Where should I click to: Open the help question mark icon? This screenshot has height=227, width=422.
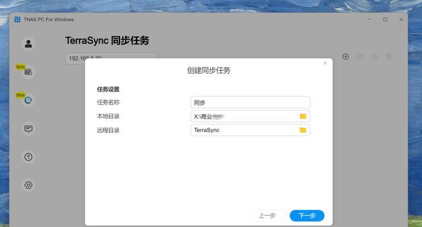pyautogui.click(x=28, y=157)
